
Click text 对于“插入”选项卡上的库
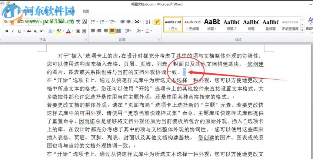click(88, 56)
